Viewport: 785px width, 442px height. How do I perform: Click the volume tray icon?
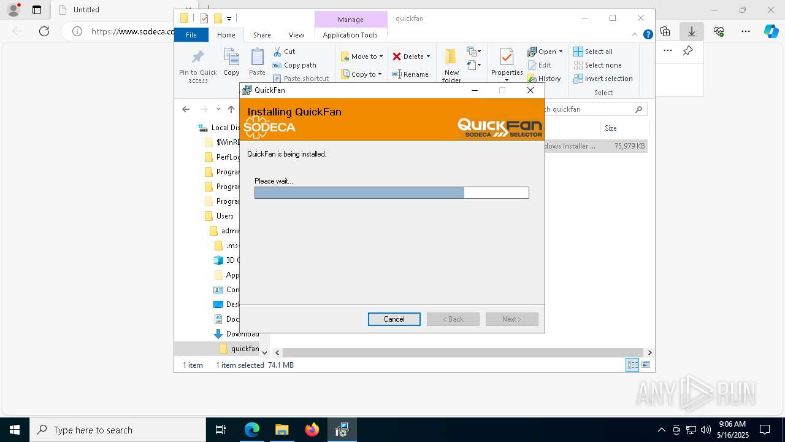click(706, 430)
